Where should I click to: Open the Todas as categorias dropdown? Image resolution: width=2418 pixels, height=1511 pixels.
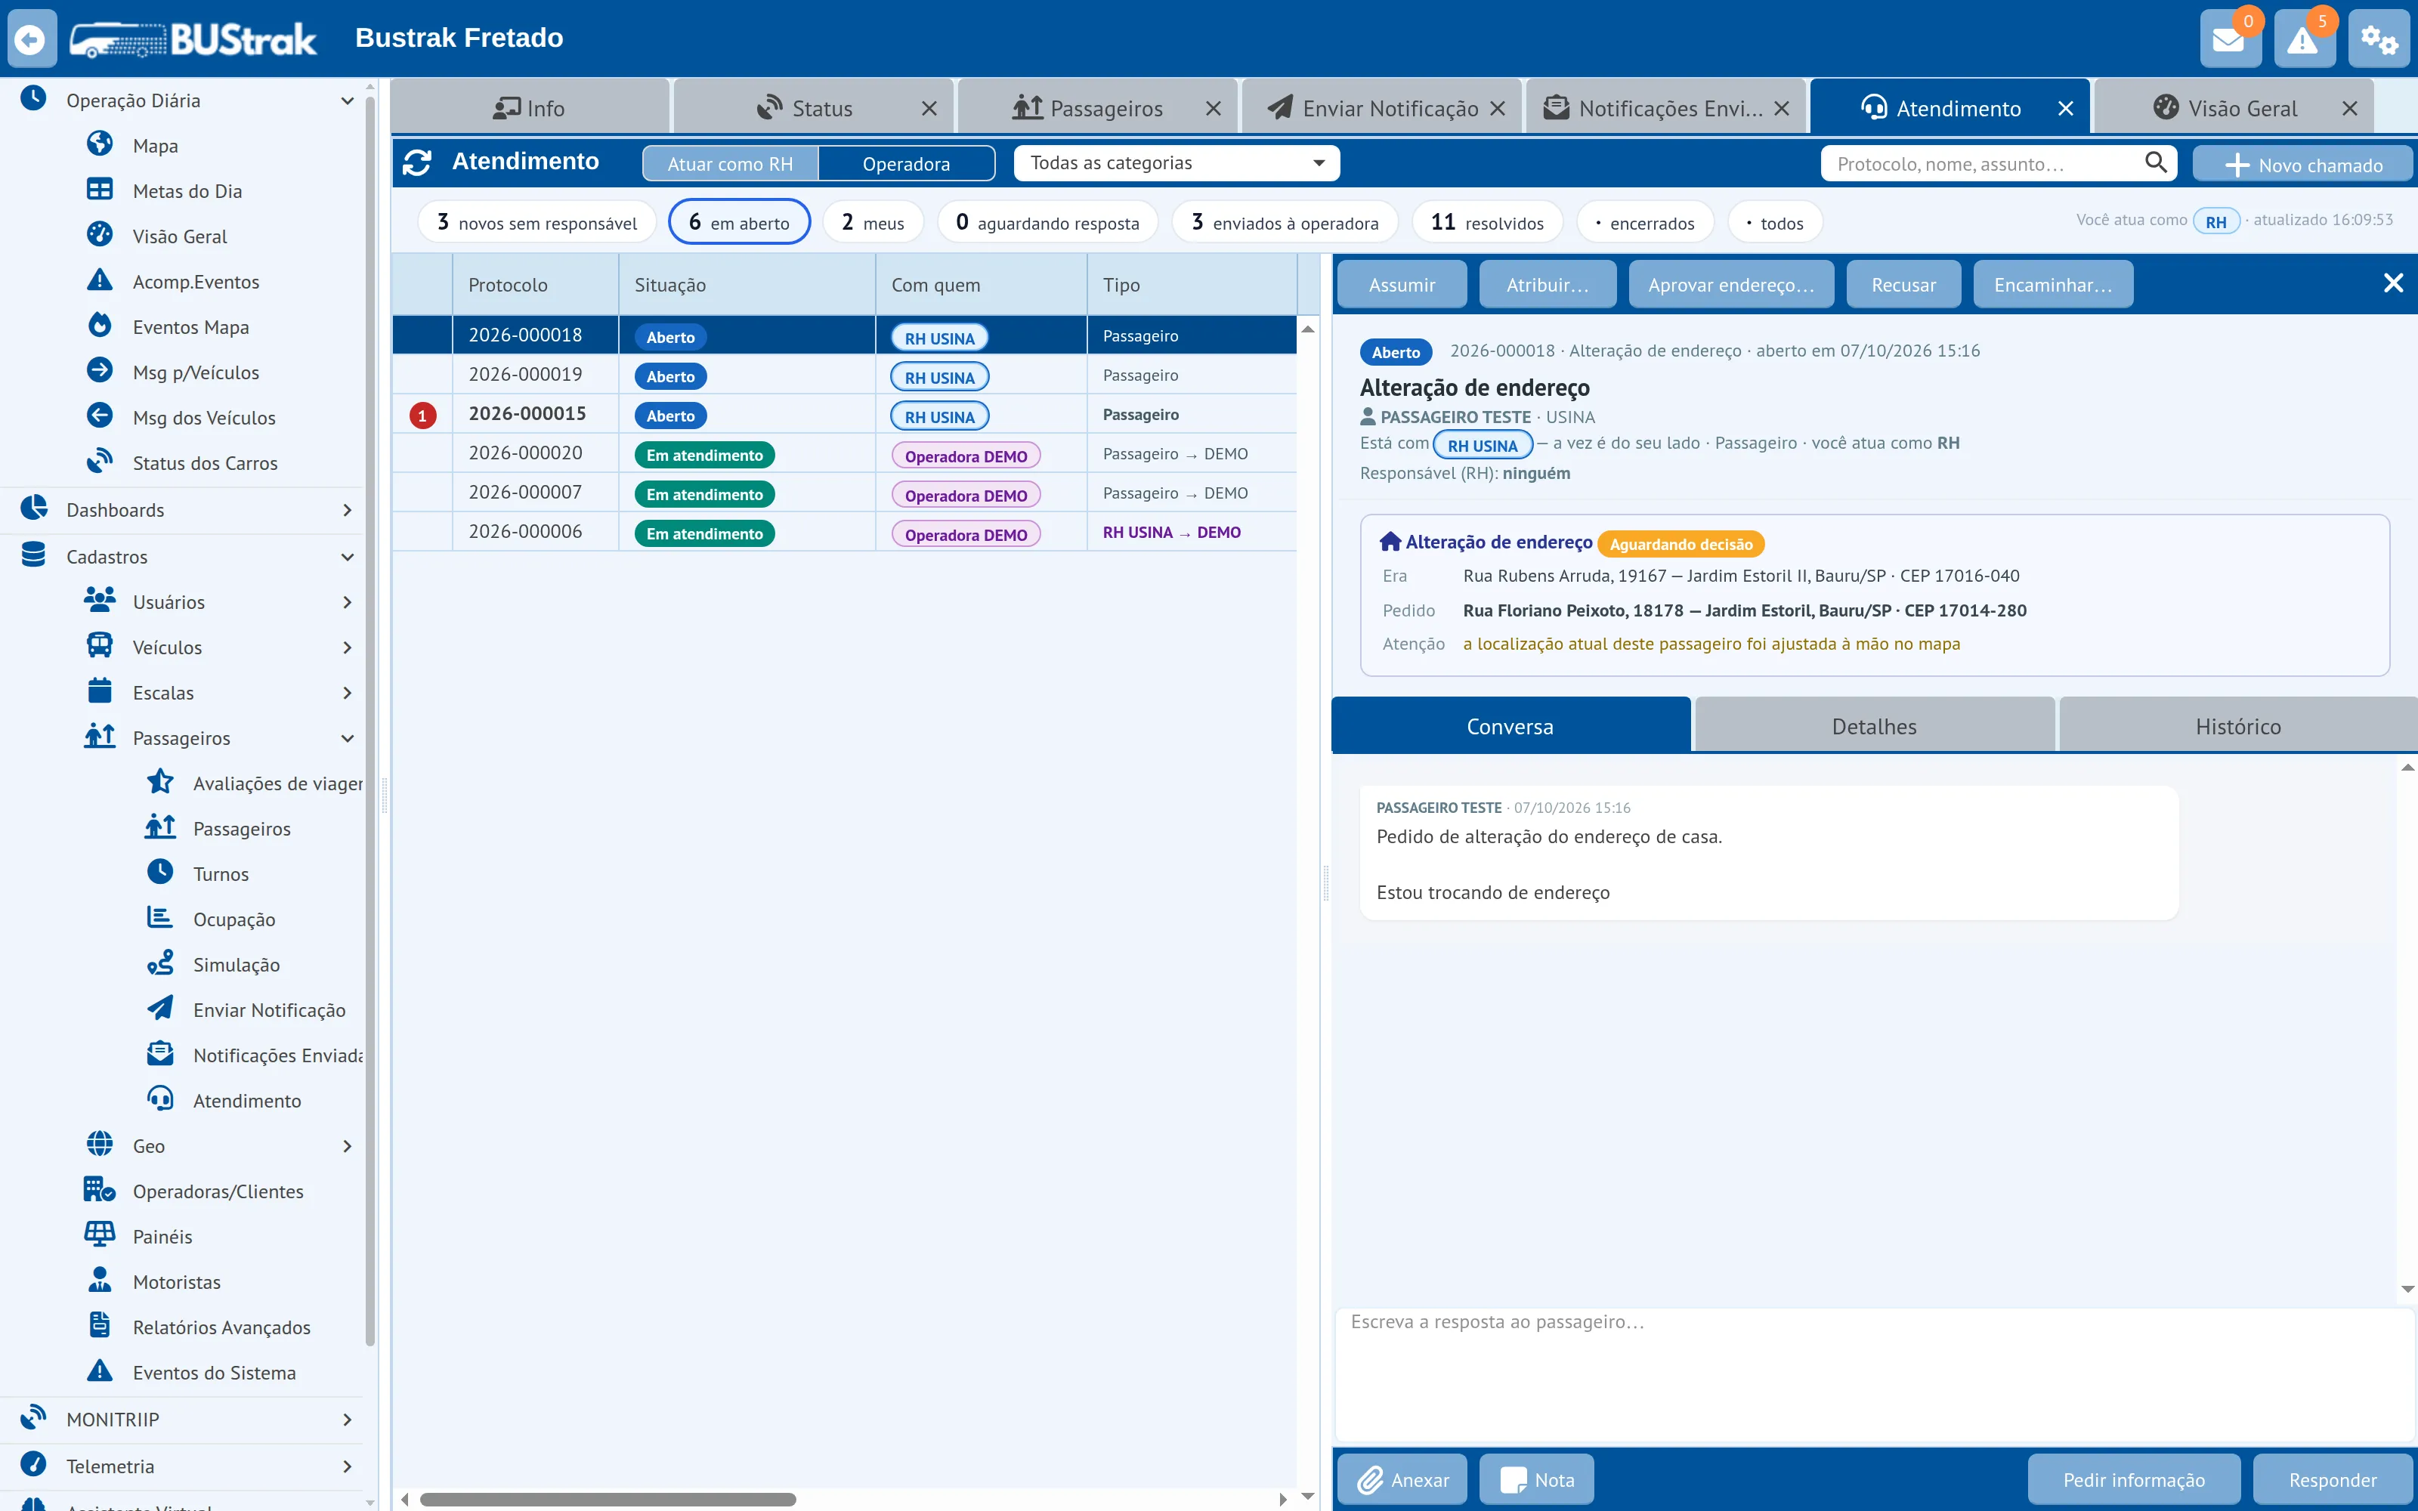1176,163
